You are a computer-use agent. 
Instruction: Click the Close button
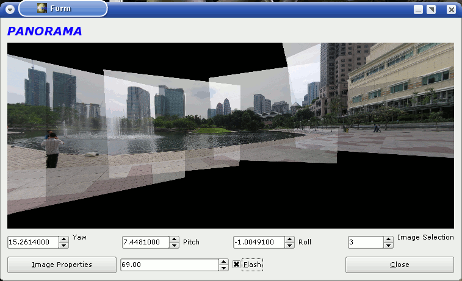[x=400, y=265]
